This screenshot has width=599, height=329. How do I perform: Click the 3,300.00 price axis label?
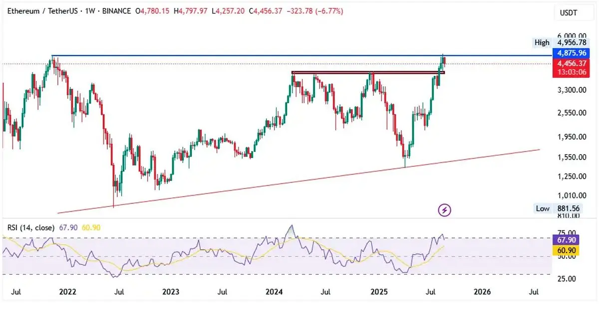point(572,90)
